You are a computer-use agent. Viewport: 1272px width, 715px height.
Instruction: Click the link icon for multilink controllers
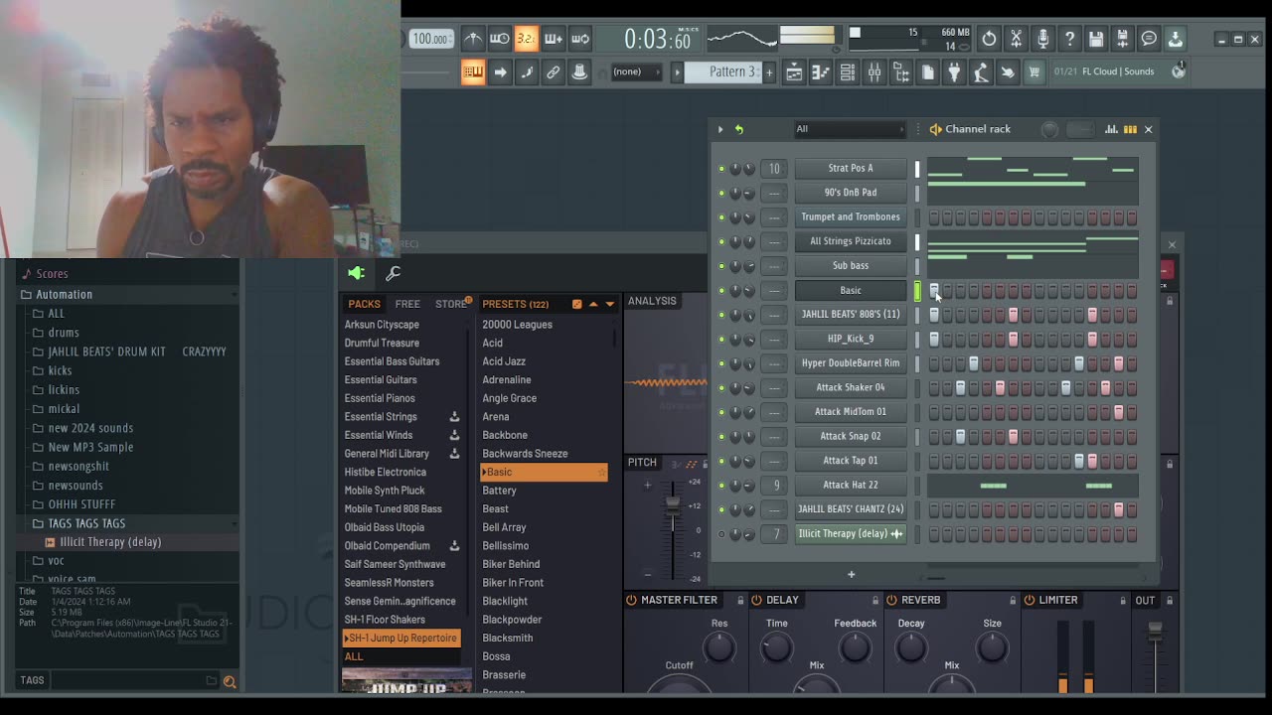[554, 71]
